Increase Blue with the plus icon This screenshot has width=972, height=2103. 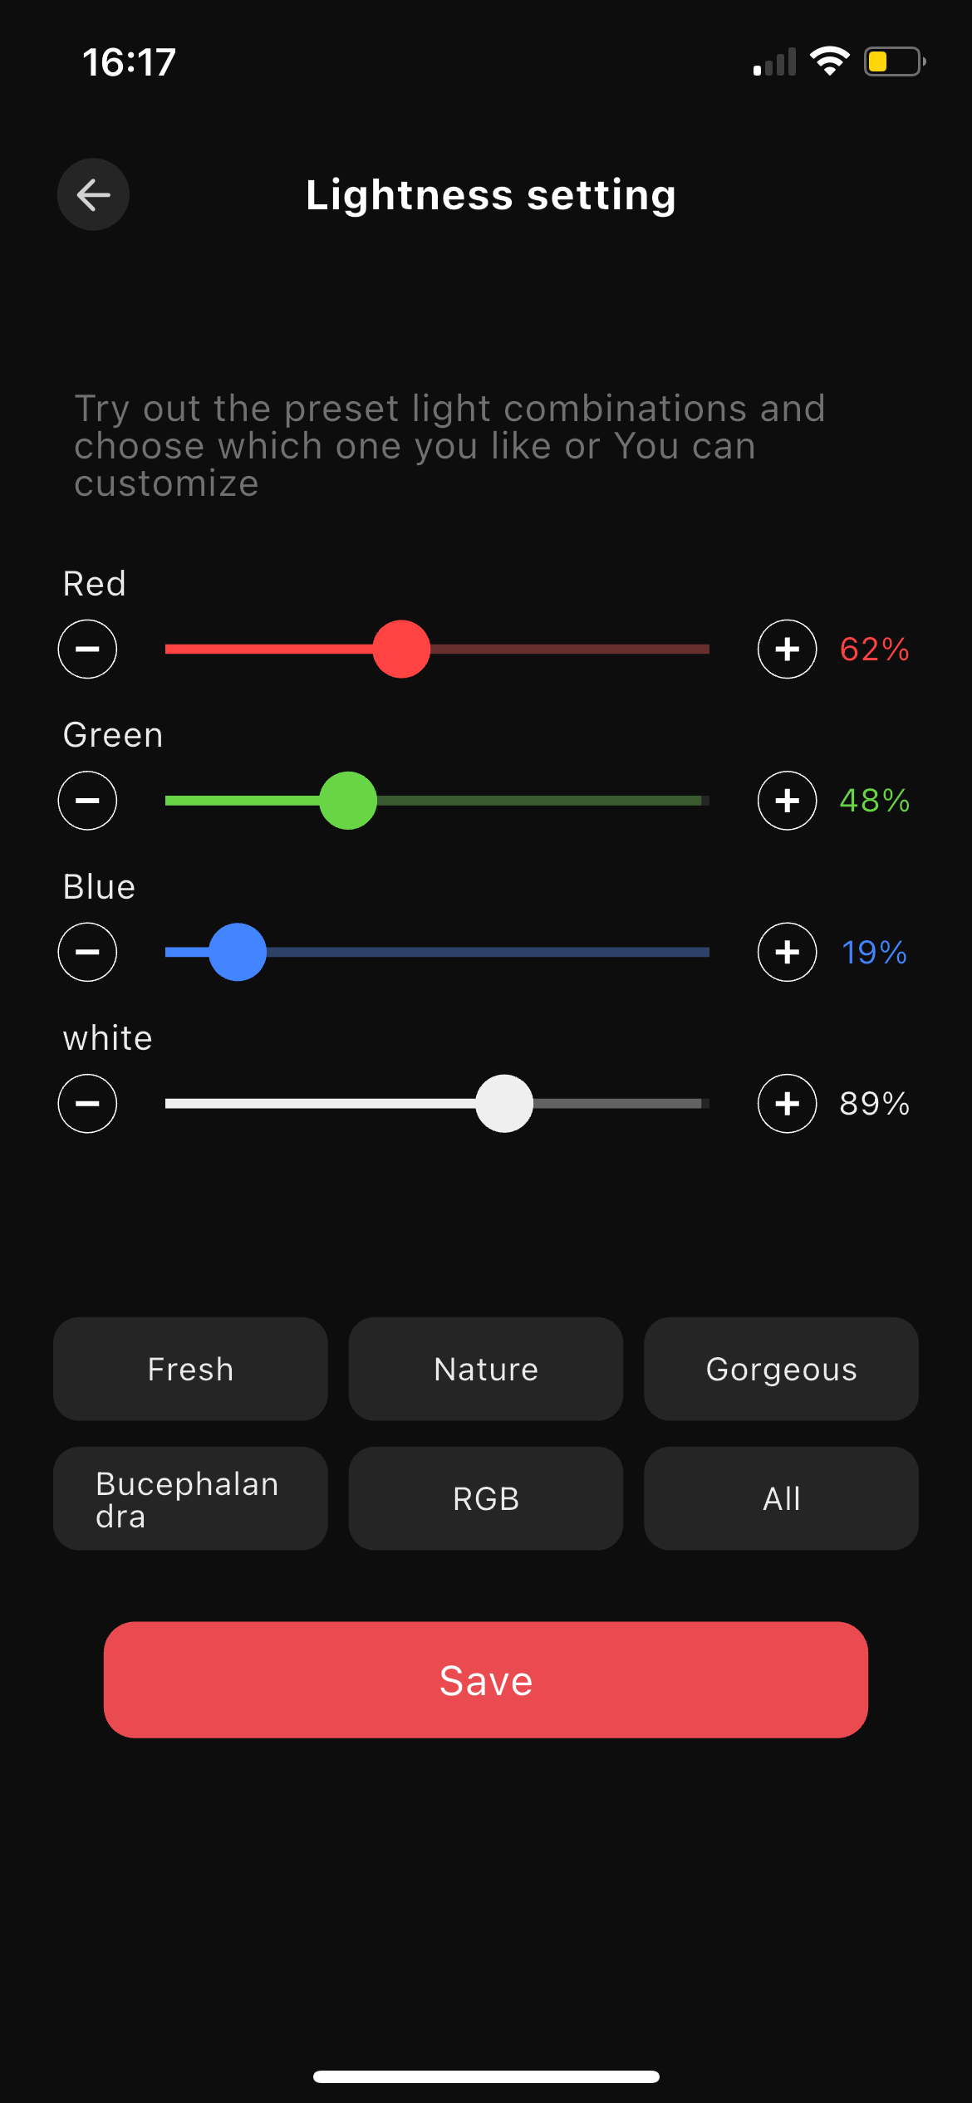pos(787,952)
